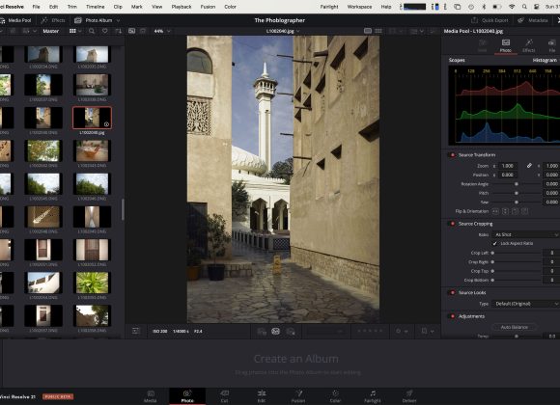Click the Crop Left slider handle

[492, 253]
